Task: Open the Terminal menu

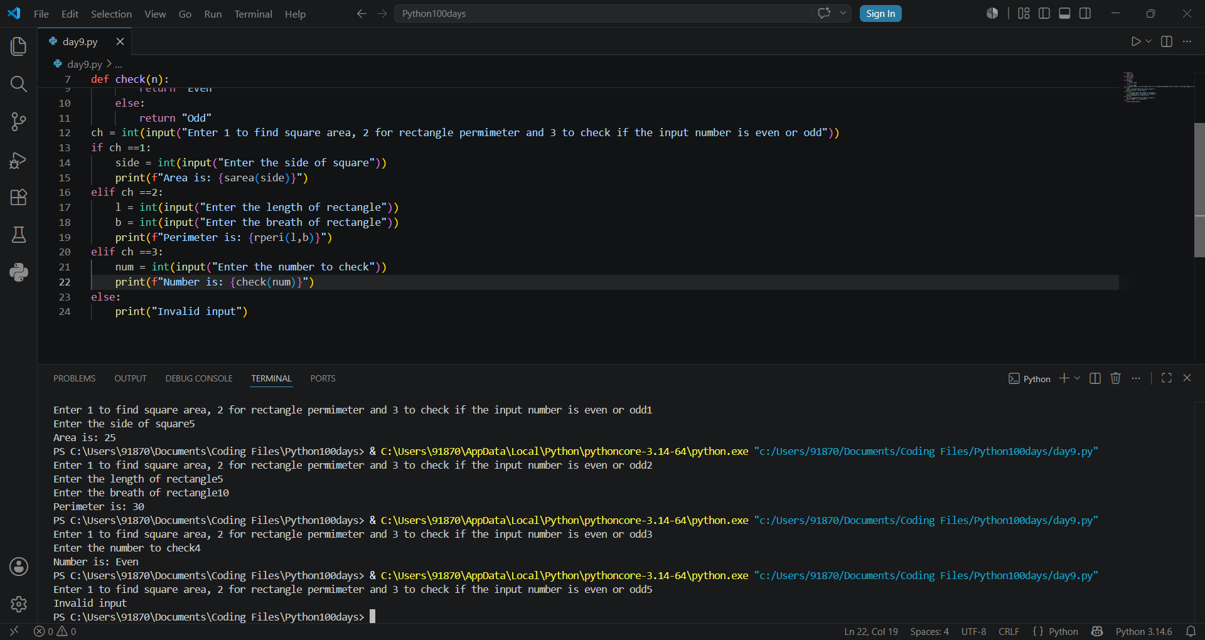Action: tap(253, 14)
